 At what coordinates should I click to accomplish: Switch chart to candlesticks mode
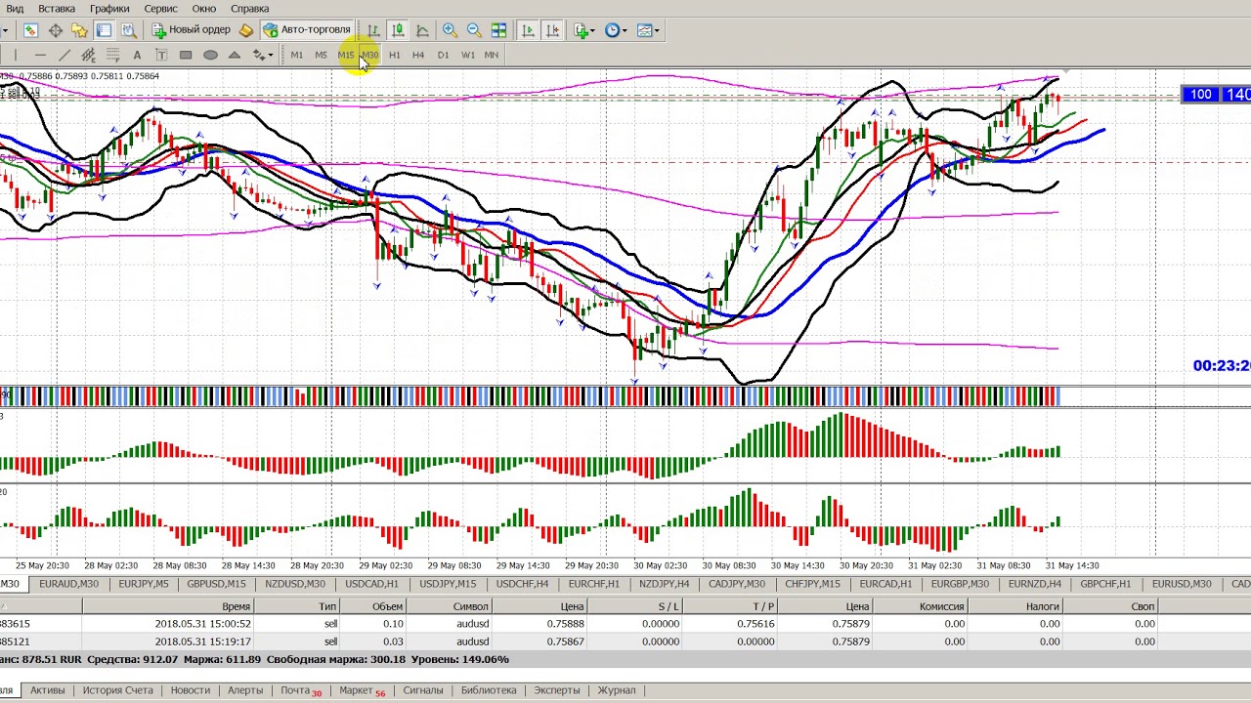398,30
